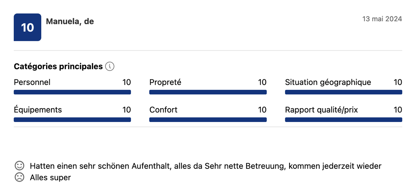The height and width of the screenshot is (190, 416).
Task: Click the Catégories principales heading
Action: [58, 66]
